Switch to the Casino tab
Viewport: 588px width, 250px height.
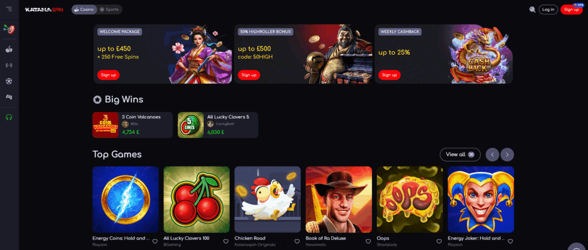tap(84, 9)
